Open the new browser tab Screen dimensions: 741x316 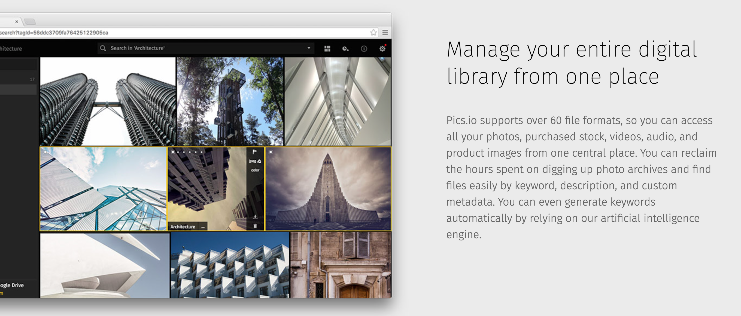coord(30,21)
